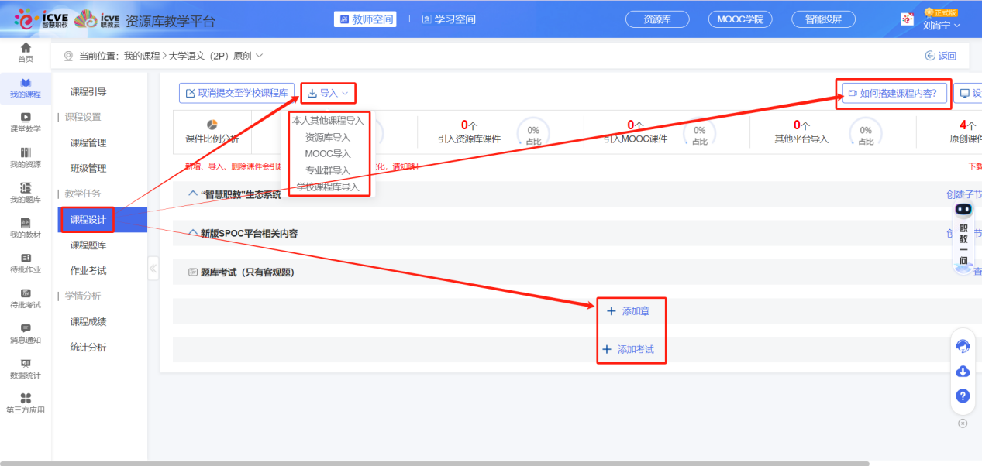Open 消息通知 notifications icon

[x=26, y=333]
